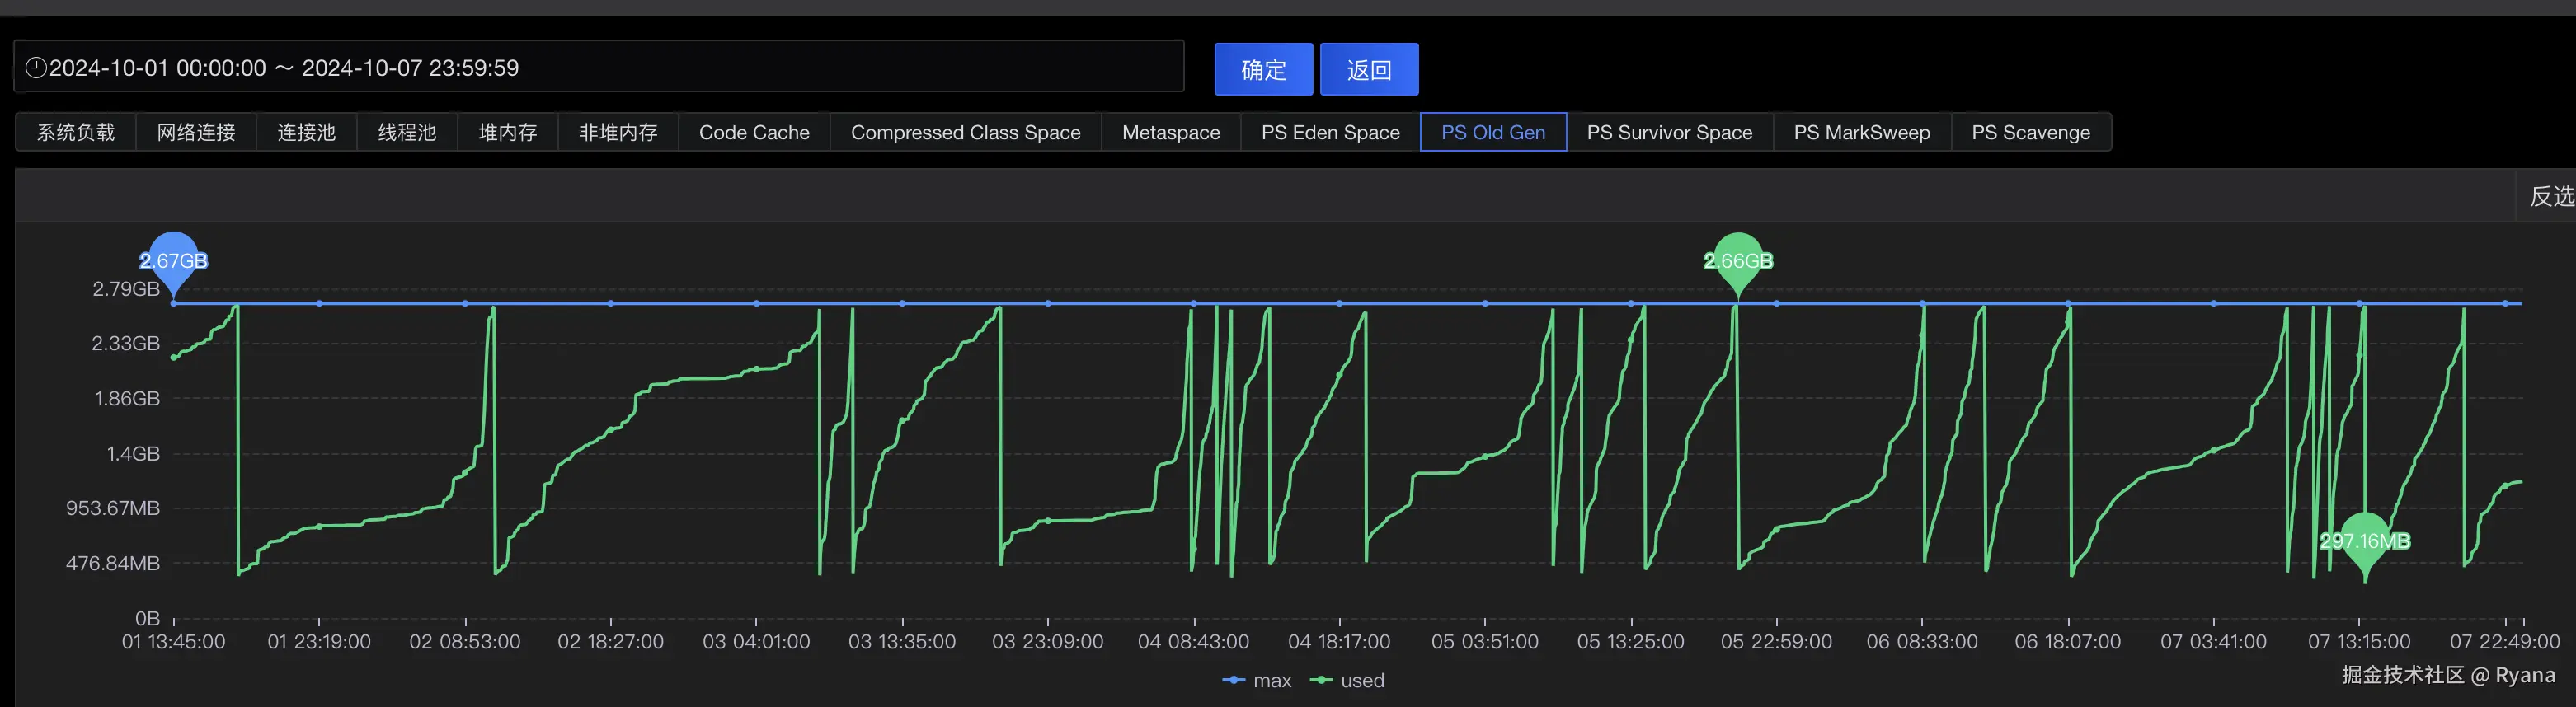Click the blue 2.67GB max marker pin
2576x707 pixels.
pyautogui.click(x=173, y=263)
